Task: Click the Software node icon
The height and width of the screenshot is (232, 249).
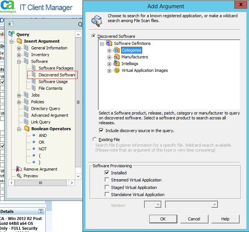Action: 26,61
